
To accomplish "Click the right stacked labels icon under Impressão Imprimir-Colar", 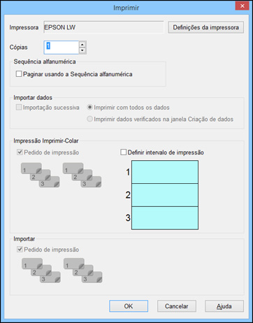I will (82, 175).
